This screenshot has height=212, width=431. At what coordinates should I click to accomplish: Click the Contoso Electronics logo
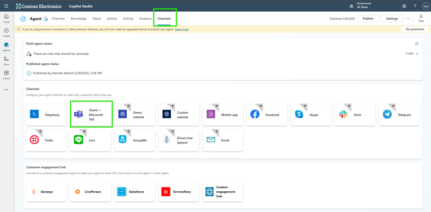[x=38, y=6]
